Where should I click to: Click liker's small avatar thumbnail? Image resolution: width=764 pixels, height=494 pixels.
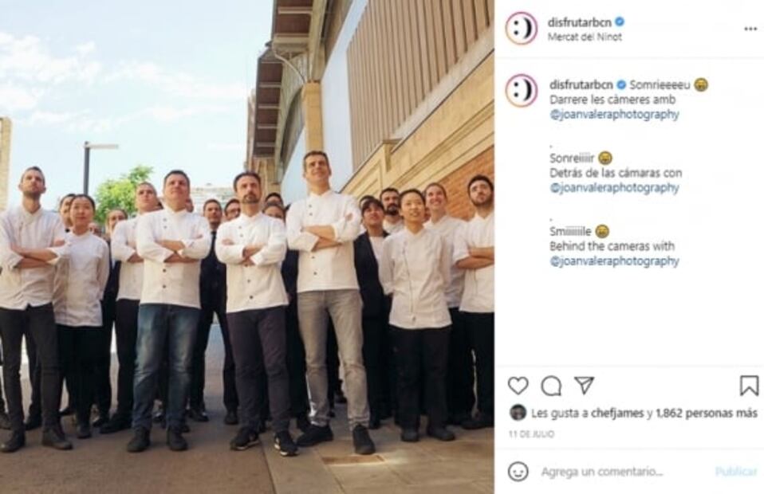coord(518,413)
